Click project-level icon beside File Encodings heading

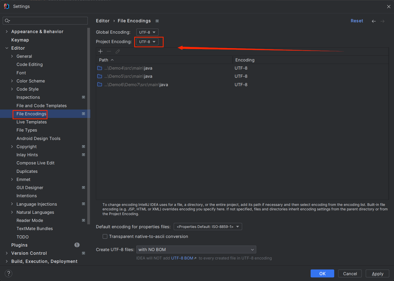click(x=157, y=21)
